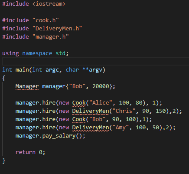Click the 'main' function name

coord(22,70)
